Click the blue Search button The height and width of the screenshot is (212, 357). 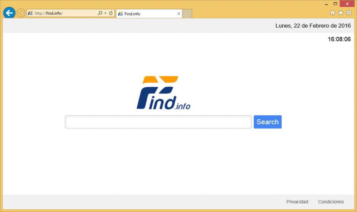[267, 122]
